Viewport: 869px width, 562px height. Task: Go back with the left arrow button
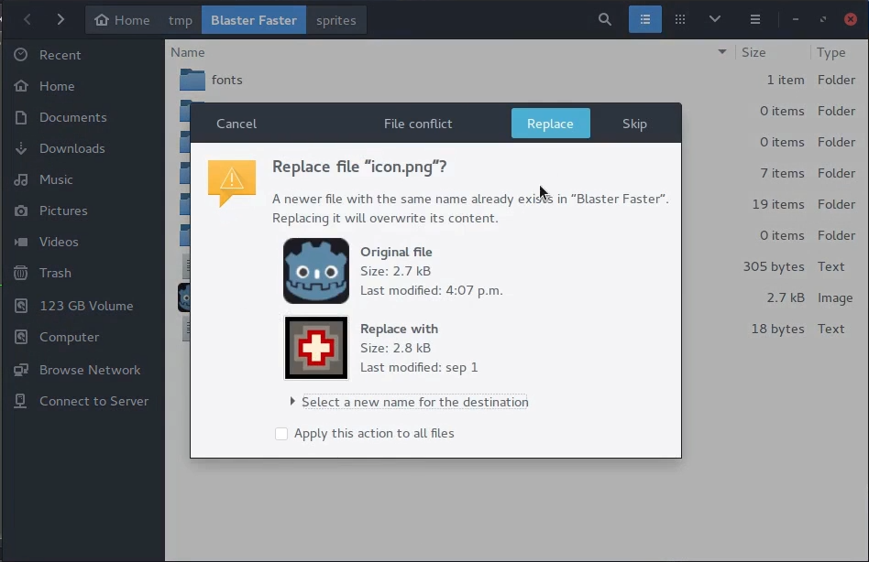pos(27,20)
